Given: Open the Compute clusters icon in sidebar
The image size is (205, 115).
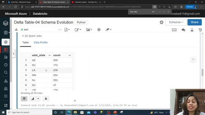Looking at the screenshot, I should click(x=6, y=89).
